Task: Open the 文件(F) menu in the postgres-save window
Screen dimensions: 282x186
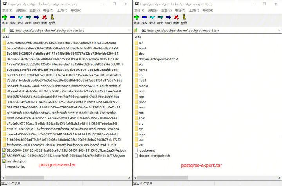Action: [8, 11]
